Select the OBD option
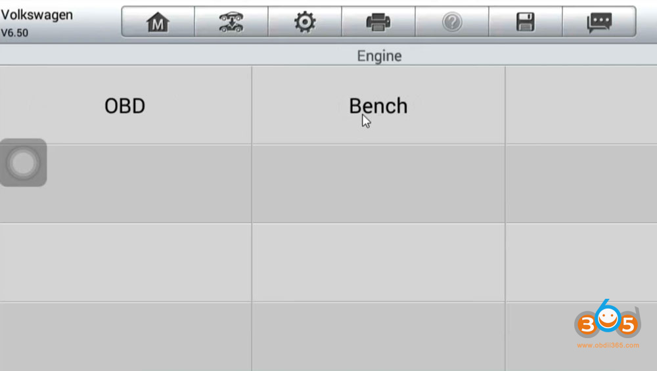 point(125,106)
